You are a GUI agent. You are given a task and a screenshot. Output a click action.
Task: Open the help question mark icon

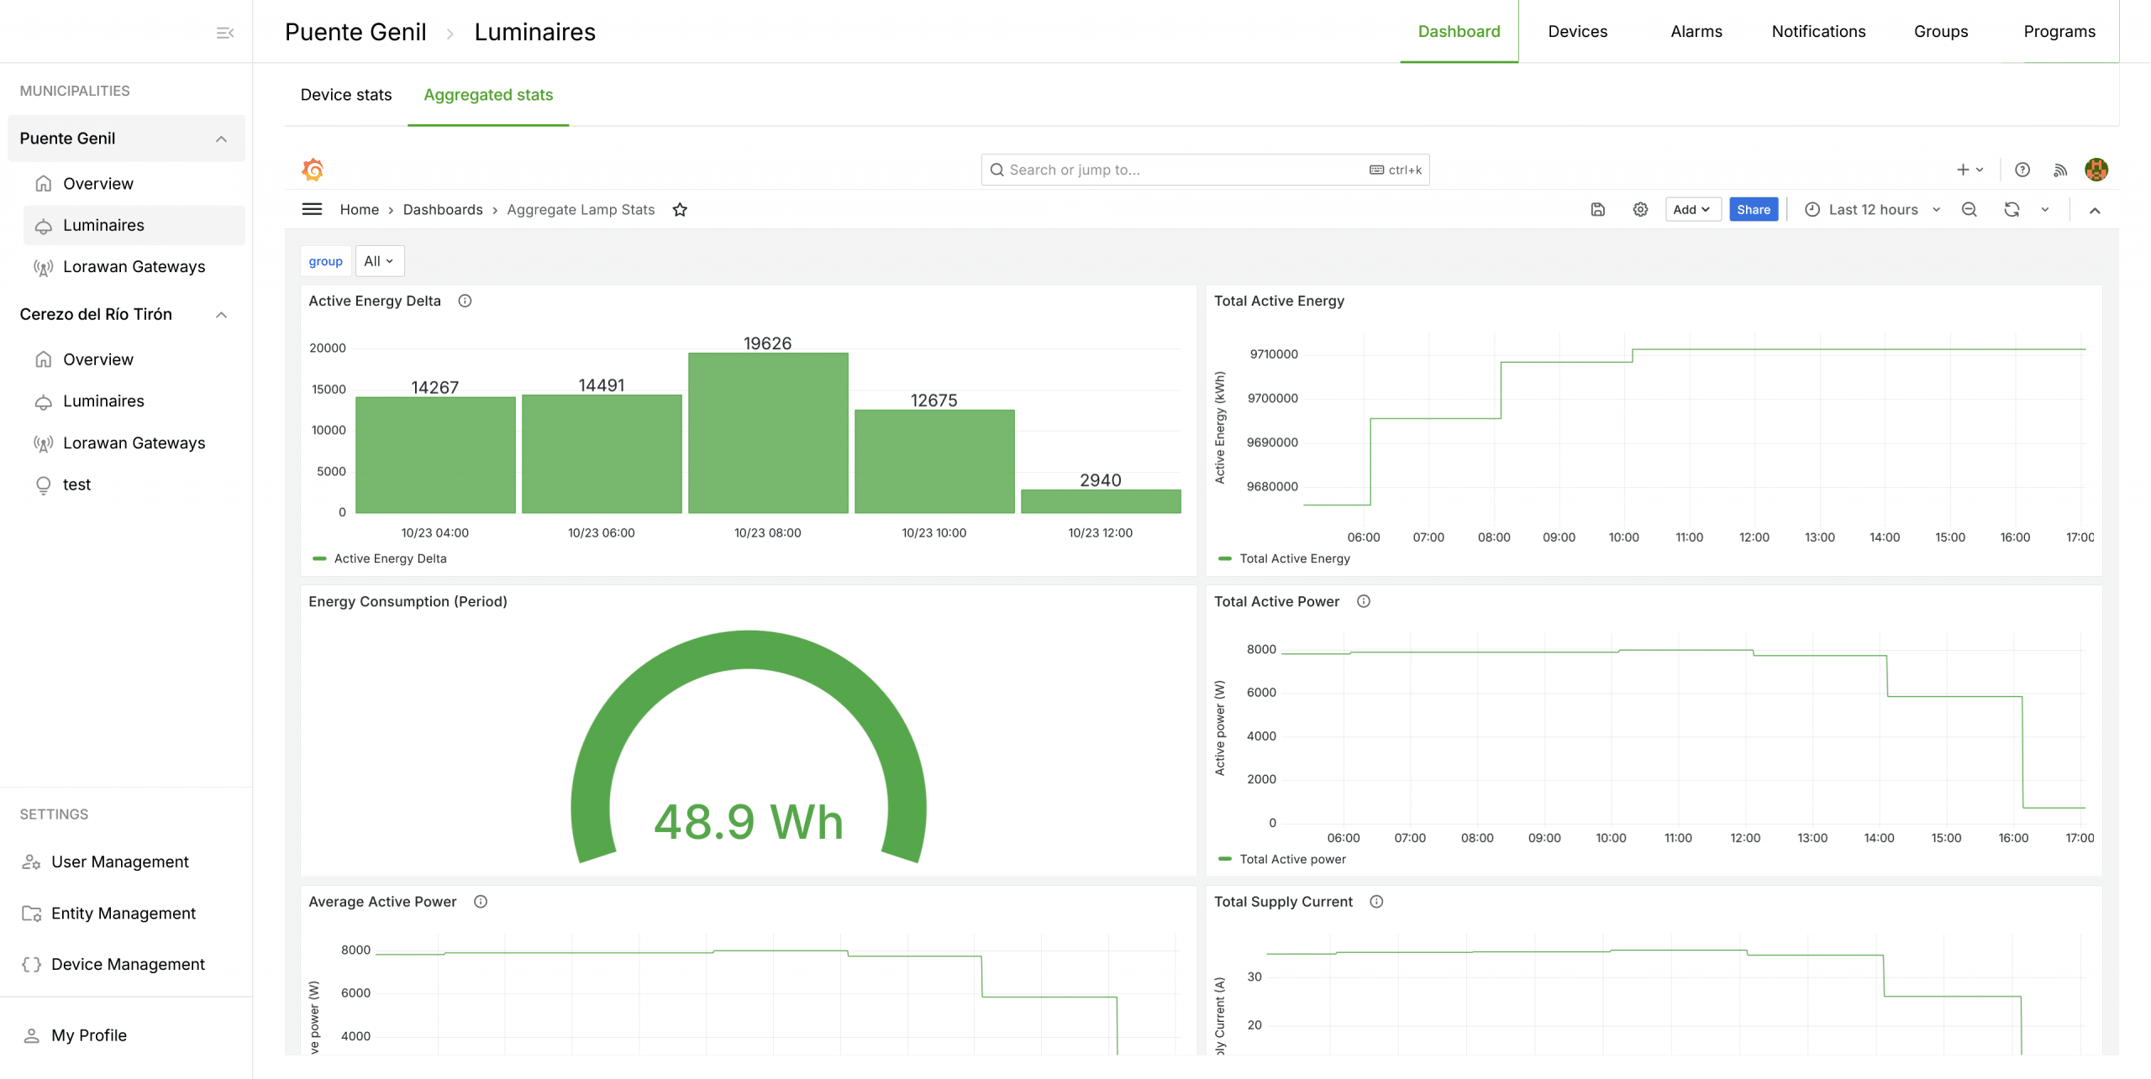2022,170
